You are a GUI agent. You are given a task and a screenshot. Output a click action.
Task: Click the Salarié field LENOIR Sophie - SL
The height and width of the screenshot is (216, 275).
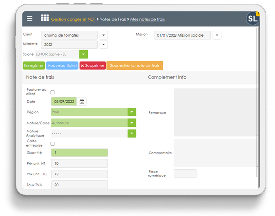pyautogui.click(x=57, y=54)
